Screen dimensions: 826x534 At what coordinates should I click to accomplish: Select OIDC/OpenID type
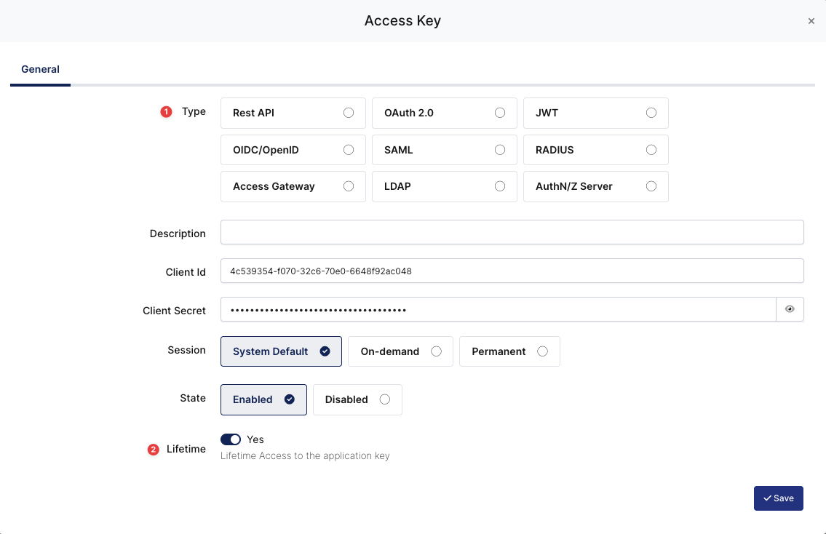point(293,150)
